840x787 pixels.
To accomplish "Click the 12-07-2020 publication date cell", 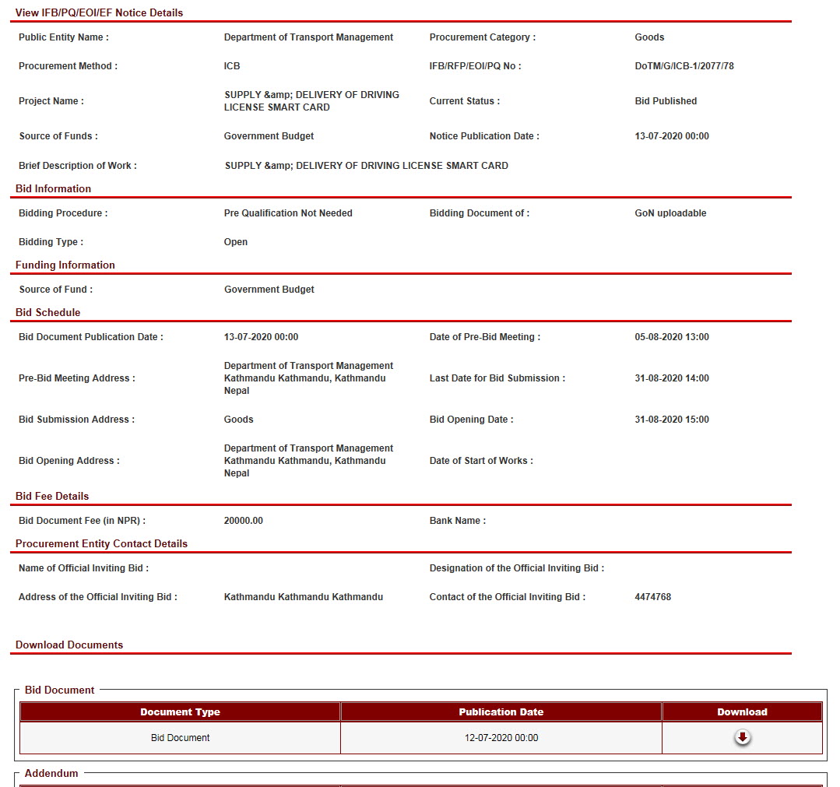I will coord(501,737).
